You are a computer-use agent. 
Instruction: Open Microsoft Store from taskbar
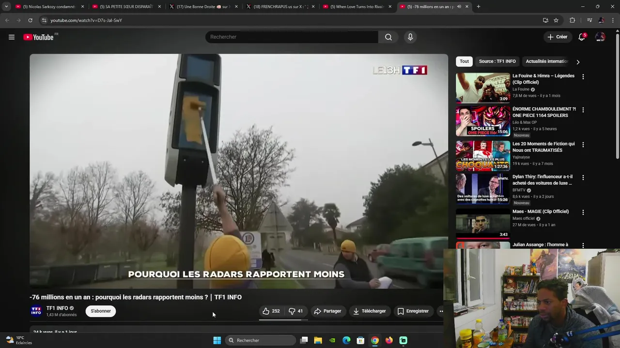tap(360, 340)
